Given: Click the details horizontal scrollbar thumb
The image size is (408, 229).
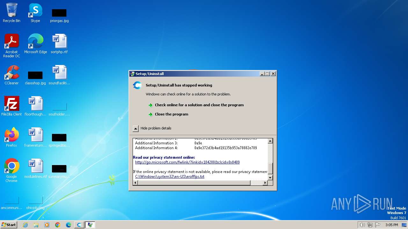Looking at the screenshot, I should [x=194, y=183].
